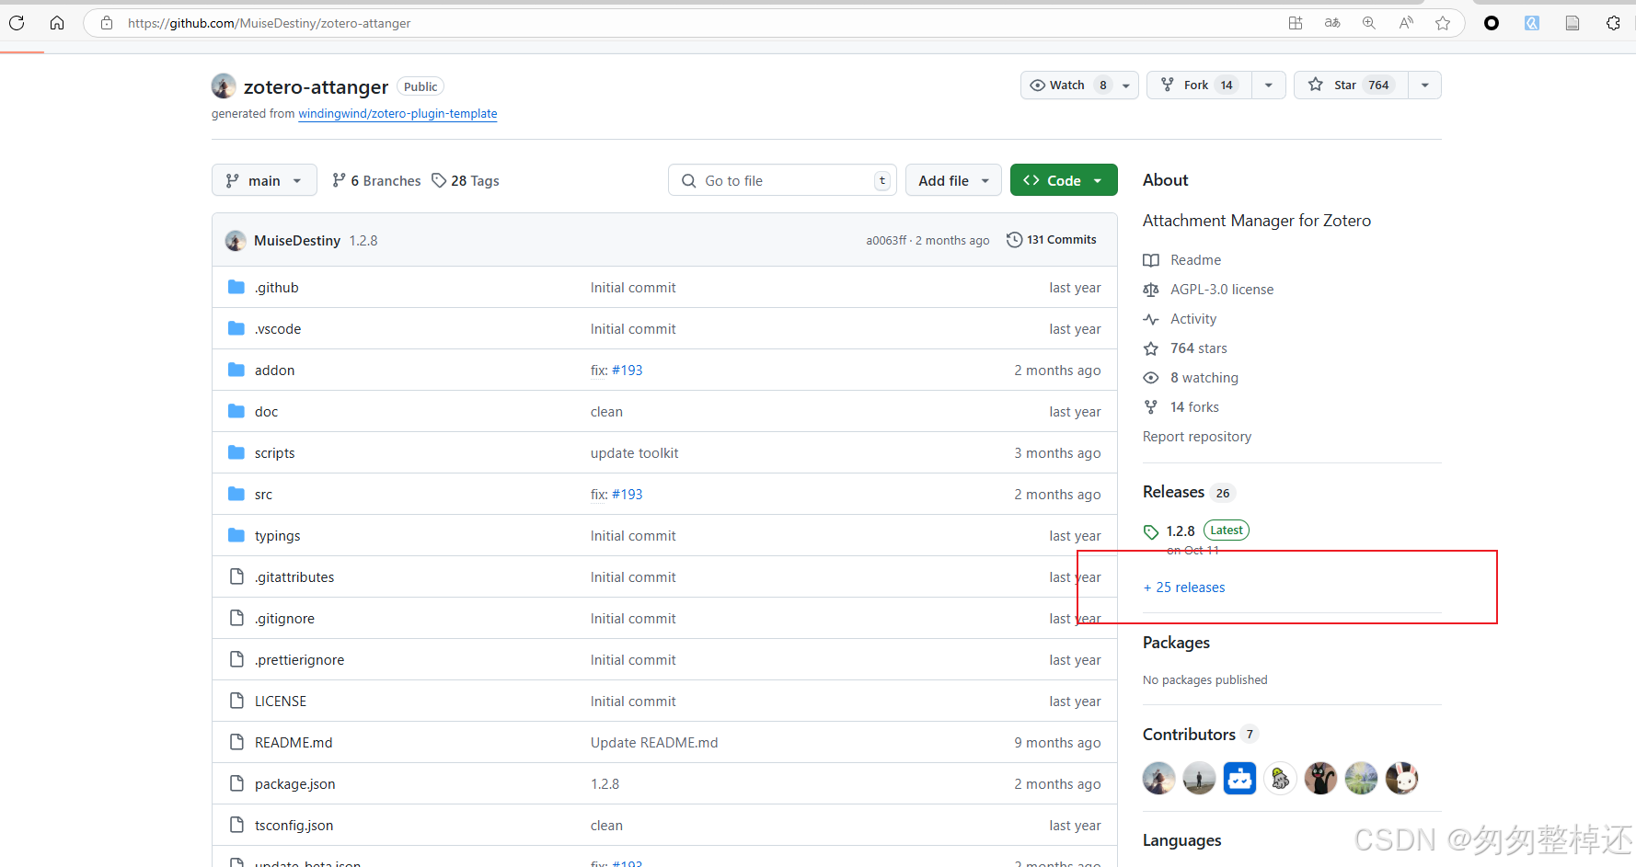The image size is (1636, 867).
Task: Star the zotero-attanger repository
Action: [1351, 86]
